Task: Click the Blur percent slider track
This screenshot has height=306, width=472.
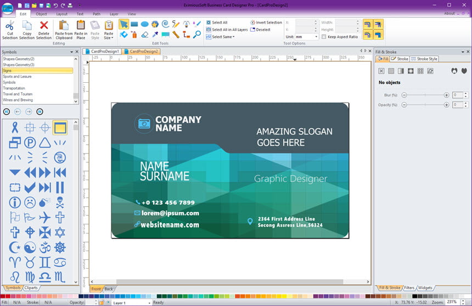Action: pos(425,95)
